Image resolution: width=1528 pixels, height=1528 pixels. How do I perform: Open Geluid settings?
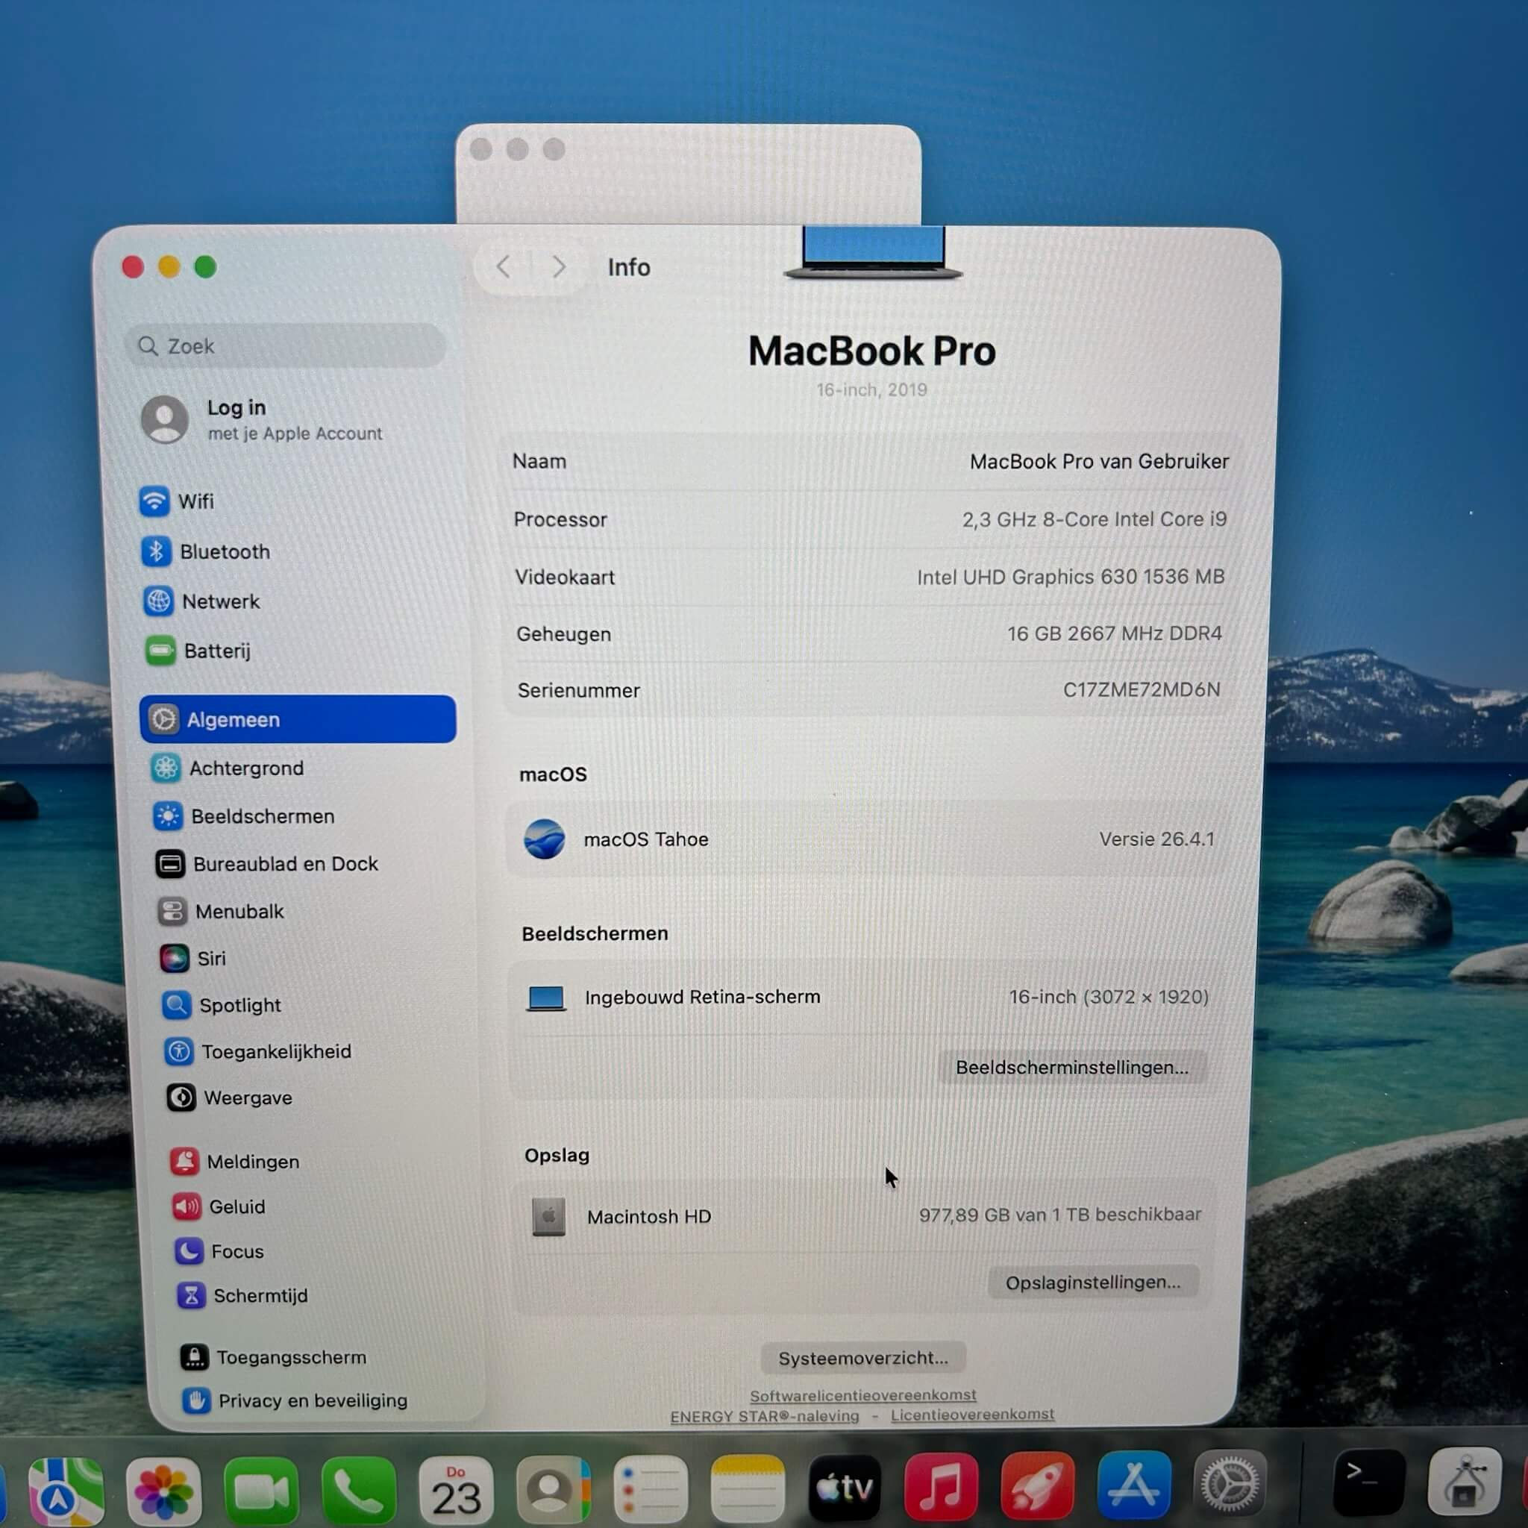click(x=236, y=1206)
